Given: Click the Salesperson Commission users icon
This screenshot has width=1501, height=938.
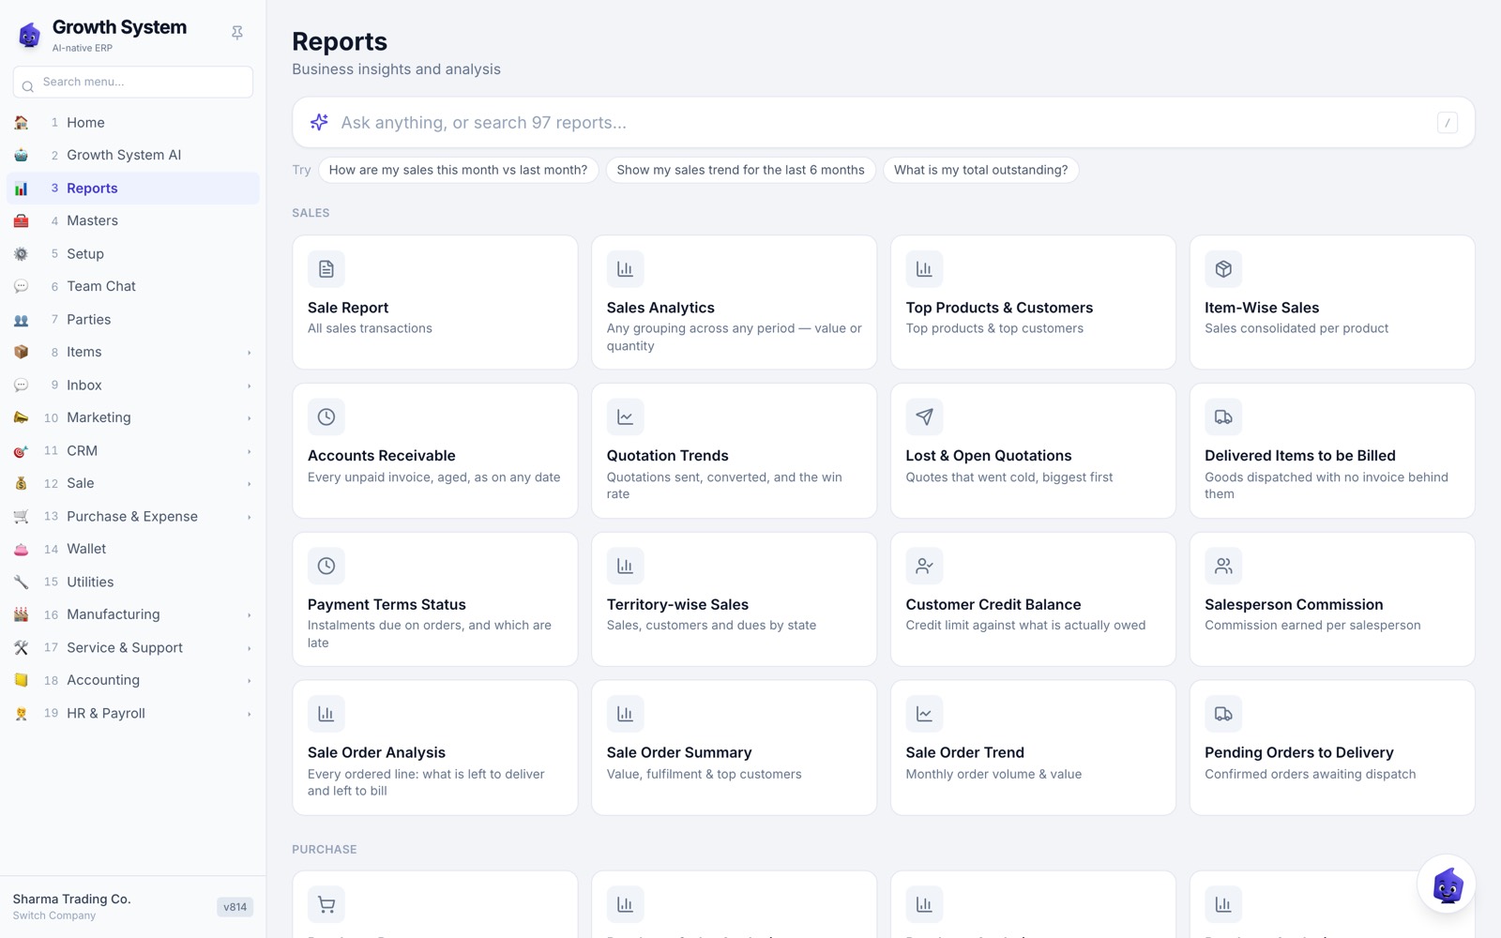Looking at the screenshot, I should coord(1223,566).
